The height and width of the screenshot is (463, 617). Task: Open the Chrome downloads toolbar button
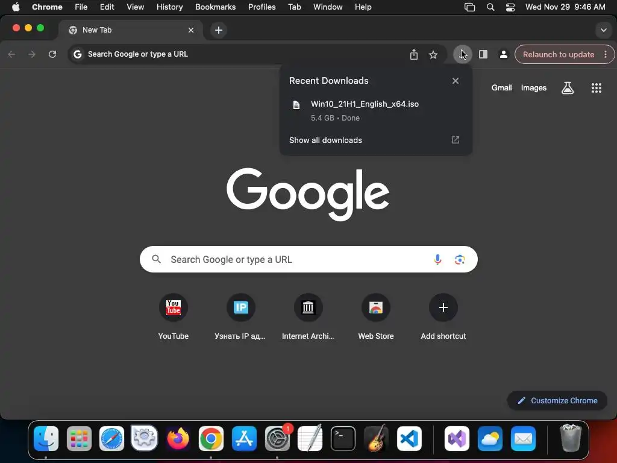click(462, 54)
